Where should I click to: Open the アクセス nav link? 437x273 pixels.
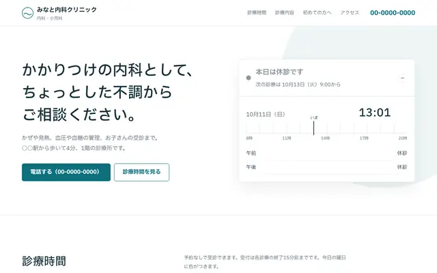tap(350, 12)
